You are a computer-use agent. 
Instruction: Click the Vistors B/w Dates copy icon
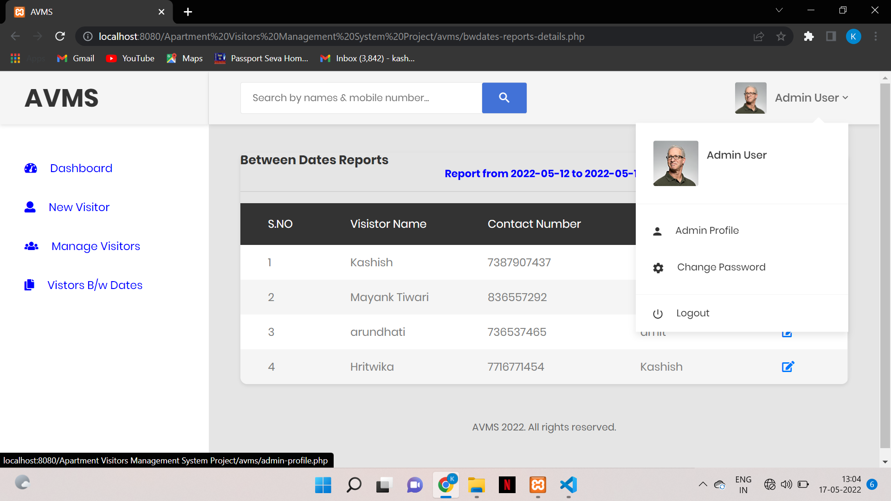pos(30,285)
